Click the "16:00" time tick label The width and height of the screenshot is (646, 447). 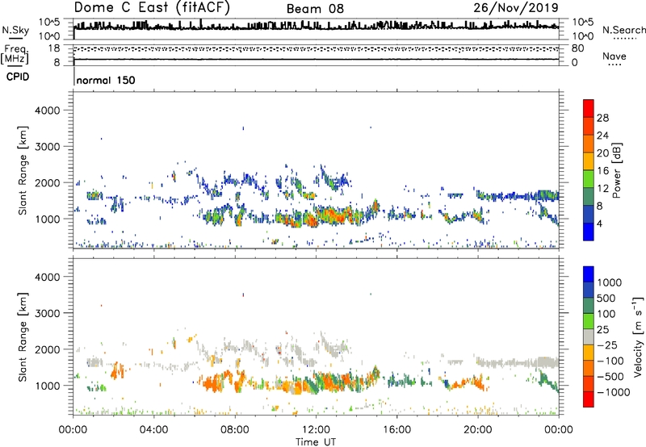click(x=396, y=430)
